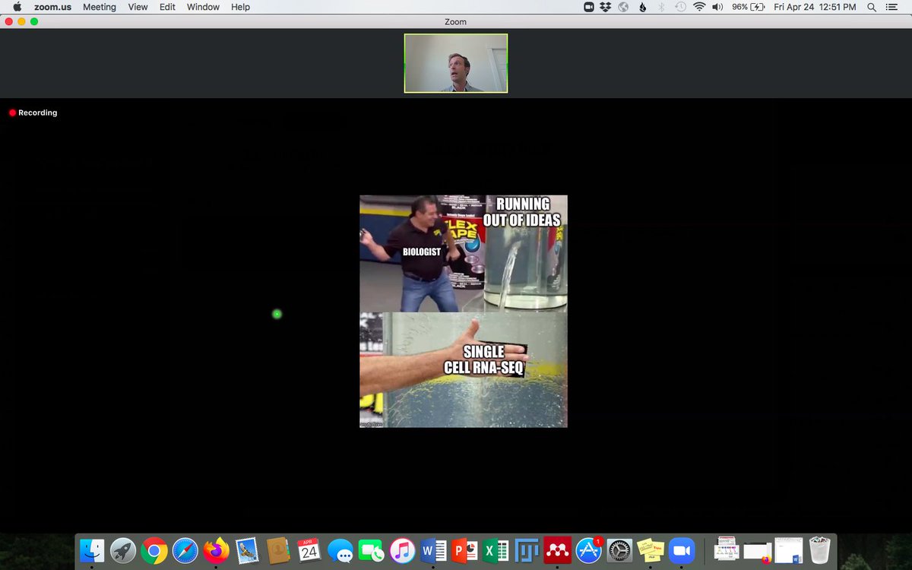Click the flame icon in menu bar

643,7
